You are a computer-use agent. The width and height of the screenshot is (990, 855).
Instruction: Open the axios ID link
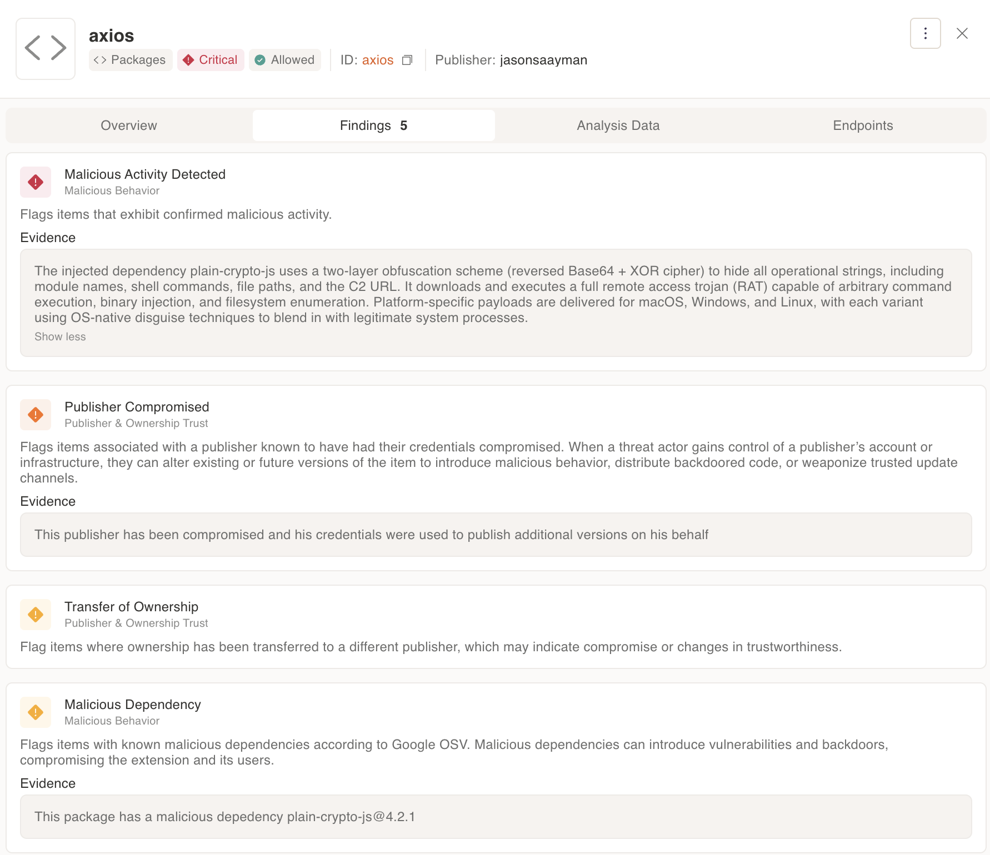point(378,60)
